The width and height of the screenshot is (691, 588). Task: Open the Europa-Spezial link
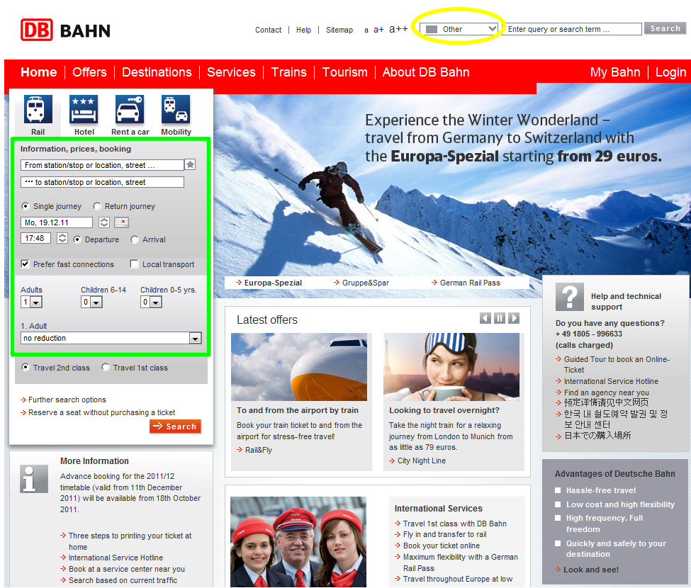click(273, 283)
